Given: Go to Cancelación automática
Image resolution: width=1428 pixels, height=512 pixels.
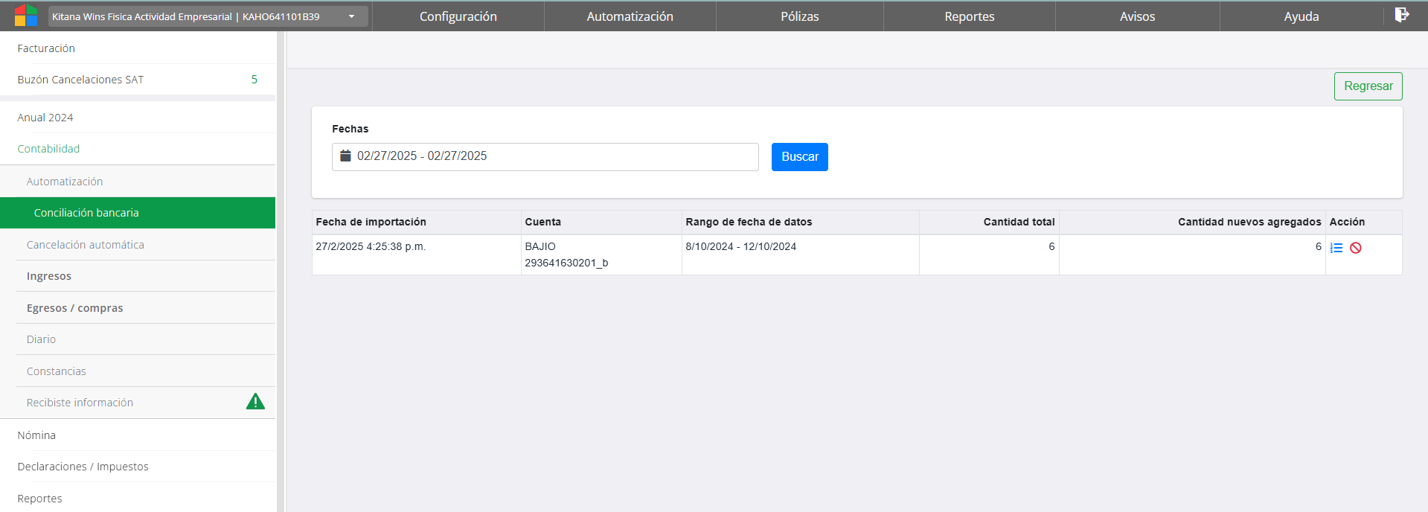Looking at the screenshot, I should (86, 245).
